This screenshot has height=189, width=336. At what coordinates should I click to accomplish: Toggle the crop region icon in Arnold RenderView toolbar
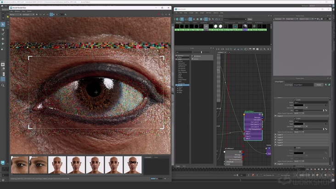(x=51, y=14)
